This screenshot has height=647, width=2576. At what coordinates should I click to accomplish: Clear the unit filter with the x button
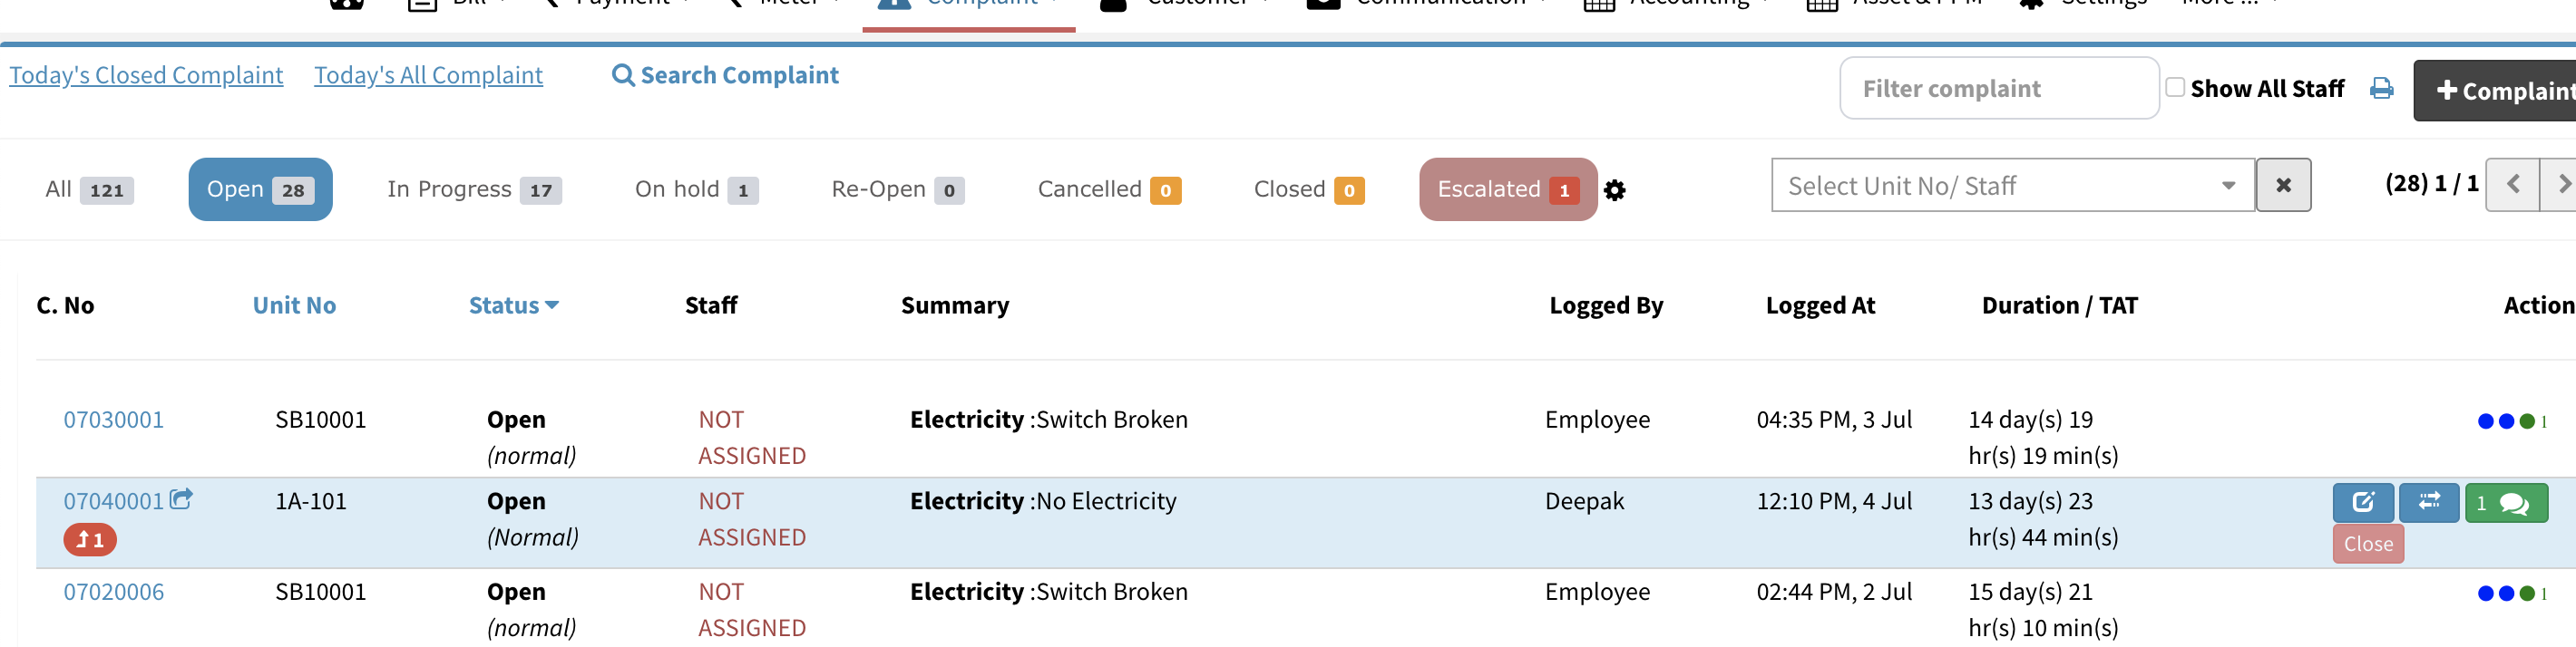pos(2284,185)
